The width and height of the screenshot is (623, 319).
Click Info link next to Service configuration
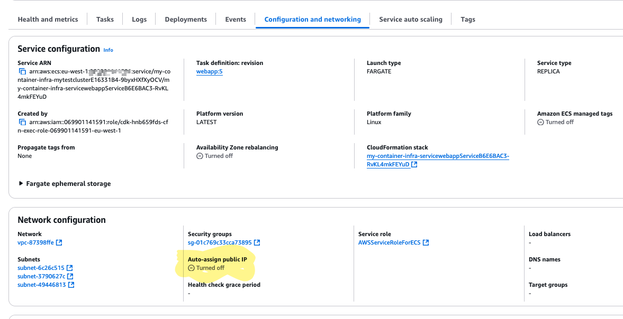[x=108, y=50]
